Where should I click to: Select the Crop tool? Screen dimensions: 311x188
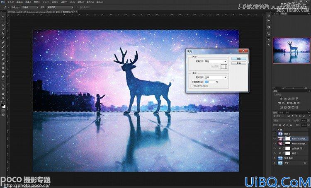point(4,33)
